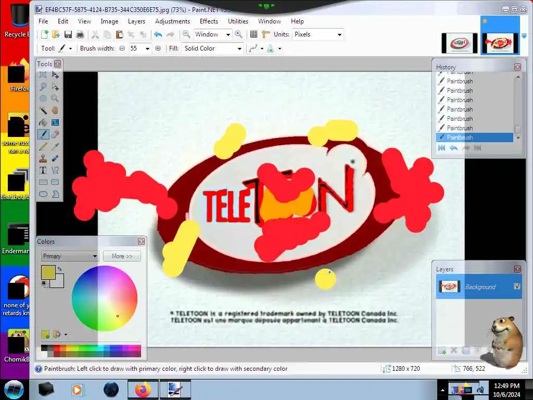Select the Ellipse shape tool
533x400 pixels.
point(43,194)
